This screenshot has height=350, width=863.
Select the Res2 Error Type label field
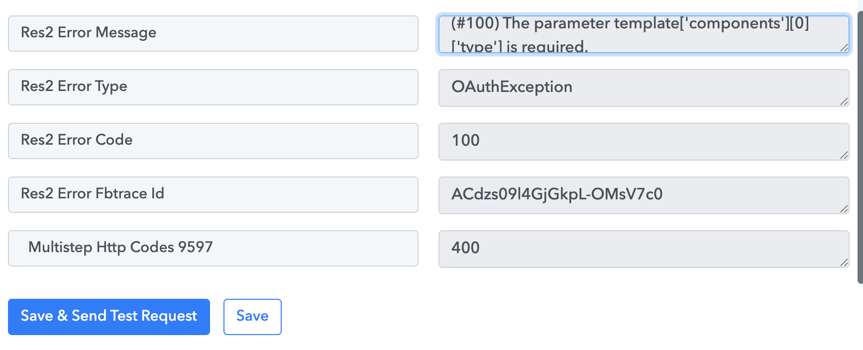tap(213, 87)
